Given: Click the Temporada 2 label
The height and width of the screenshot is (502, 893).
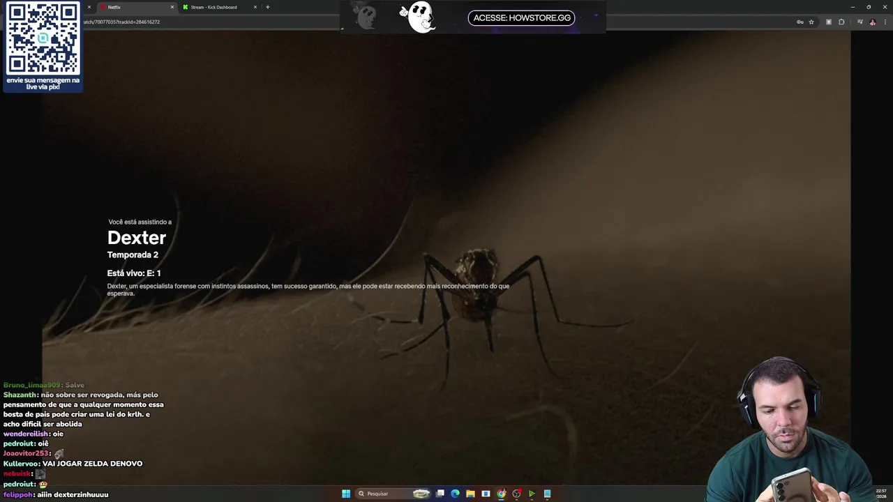Looking at the screenshot, I should tap(133, 255).
